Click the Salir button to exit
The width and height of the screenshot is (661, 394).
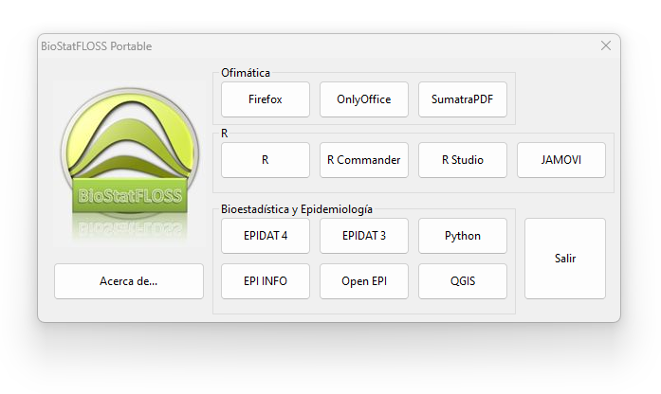coord(565,259)
